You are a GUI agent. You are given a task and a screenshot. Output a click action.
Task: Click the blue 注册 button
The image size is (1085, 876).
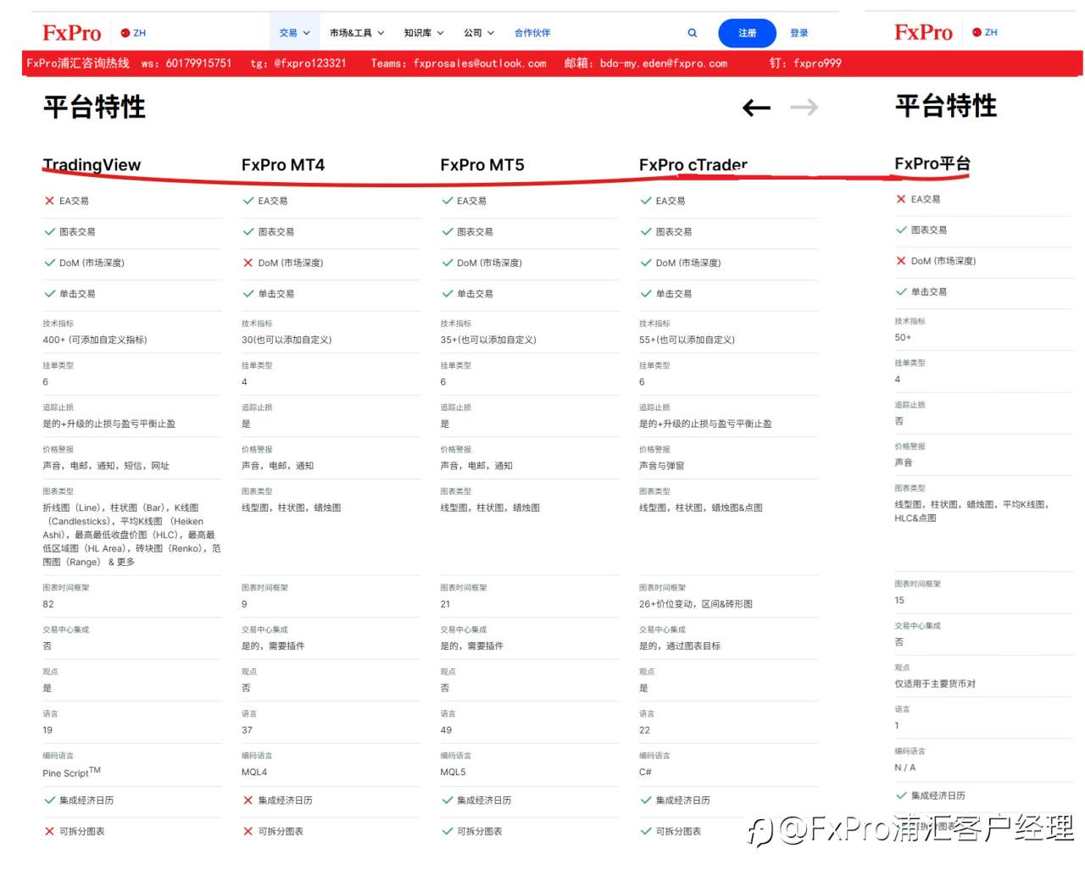point(747,33)
